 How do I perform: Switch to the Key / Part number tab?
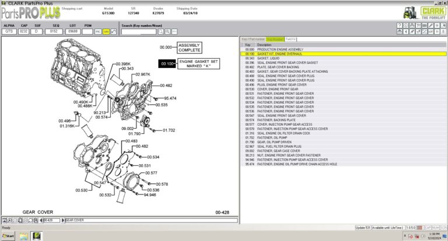253,39
